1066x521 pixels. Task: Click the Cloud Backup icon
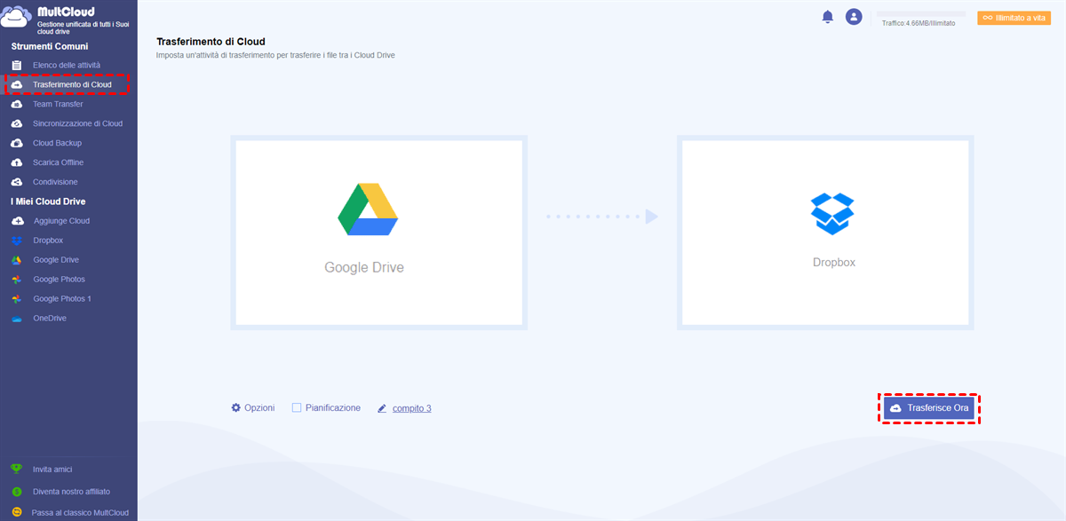pos(16,143)
